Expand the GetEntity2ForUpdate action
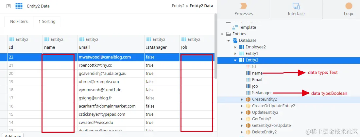The image size is (360, 137). [242, 126]
